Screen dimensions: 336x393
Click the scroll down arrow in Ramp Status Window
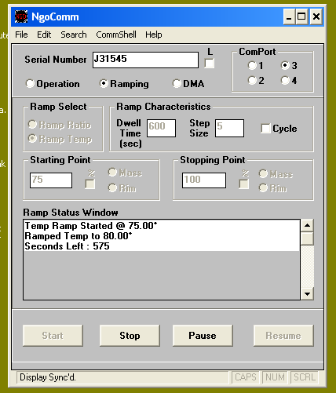(307, 293)
